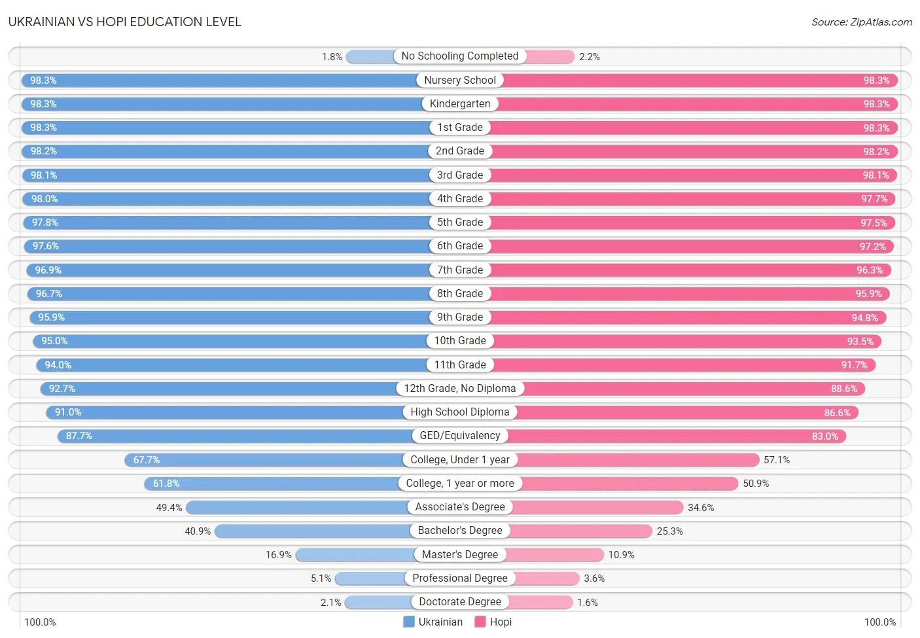The image size is (920, 638).
Task: Select the No Schooling Completed label
Action: pos(460,56)
